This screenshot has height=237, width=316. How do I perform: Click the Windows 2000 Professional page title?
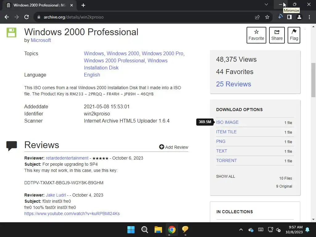click(81, 32)
